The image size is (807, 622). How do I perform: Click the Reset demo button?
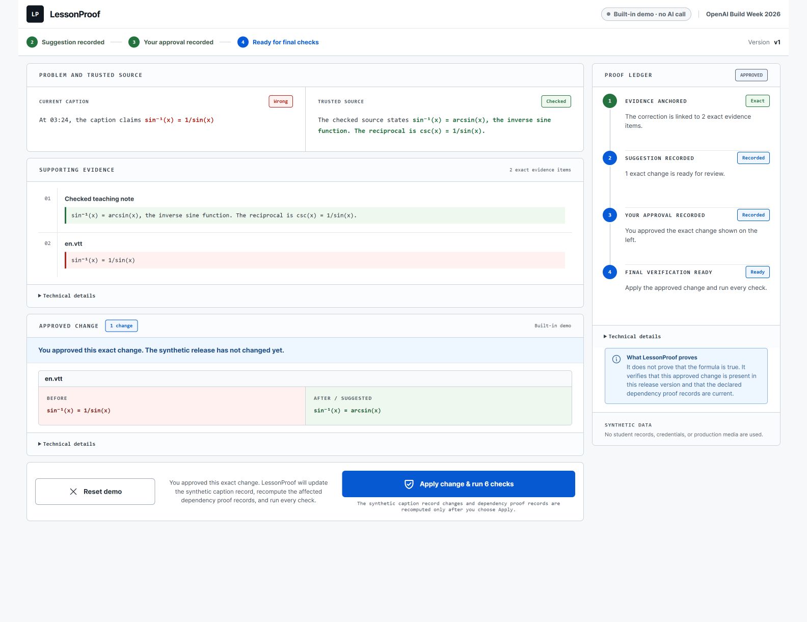pos(95,492)
